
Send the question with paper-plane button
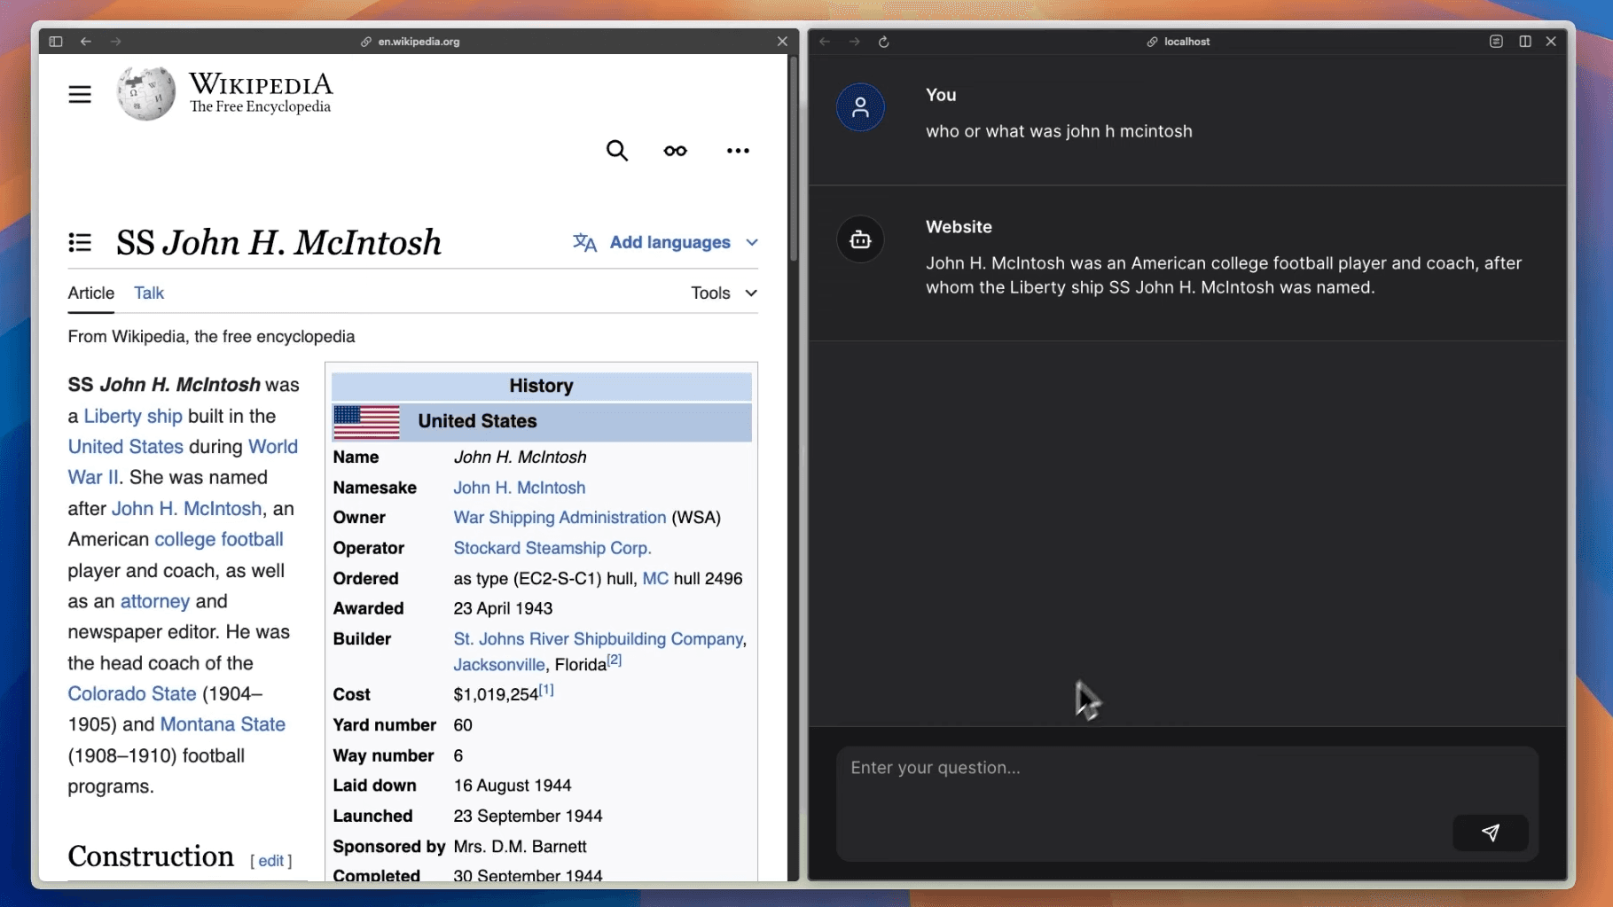(x=1490, y=833)
